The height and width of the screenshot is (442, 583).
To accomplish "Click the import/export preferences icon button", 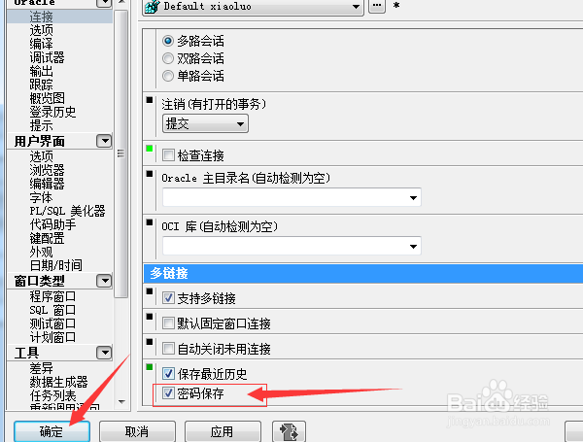I will 289,431.
